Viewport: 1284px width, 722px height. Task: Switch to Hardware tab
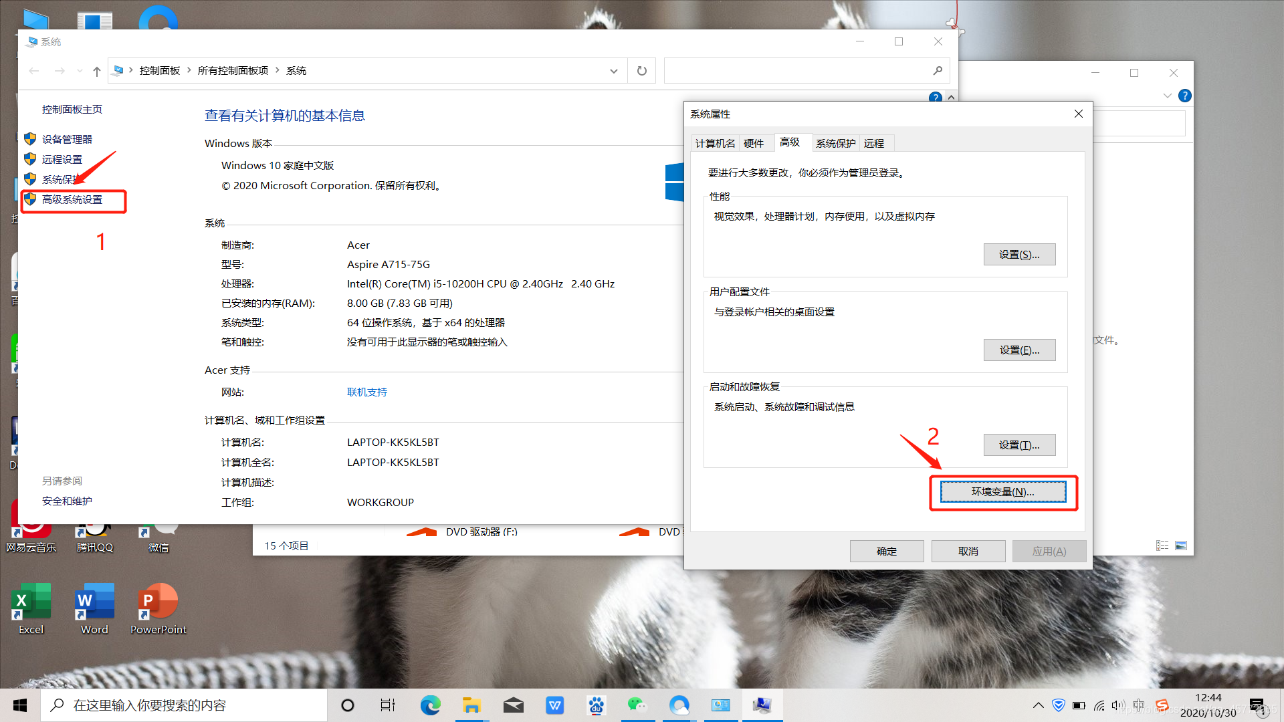coord(754,143)
